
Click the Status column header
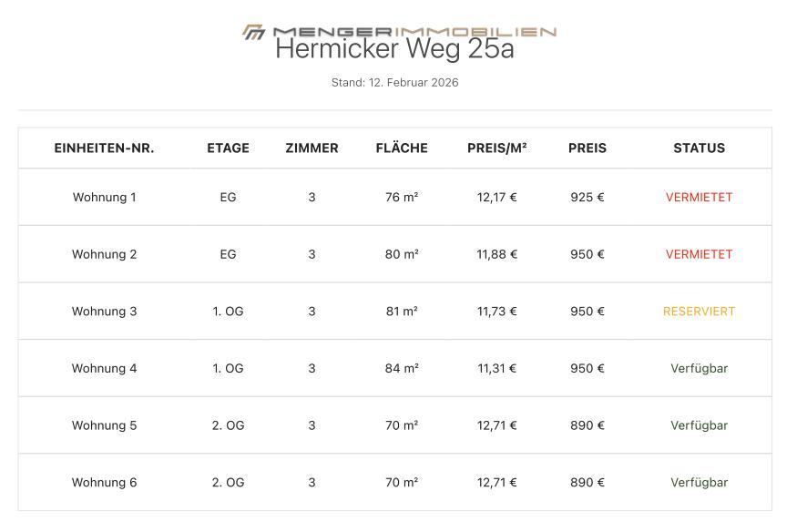700,148
